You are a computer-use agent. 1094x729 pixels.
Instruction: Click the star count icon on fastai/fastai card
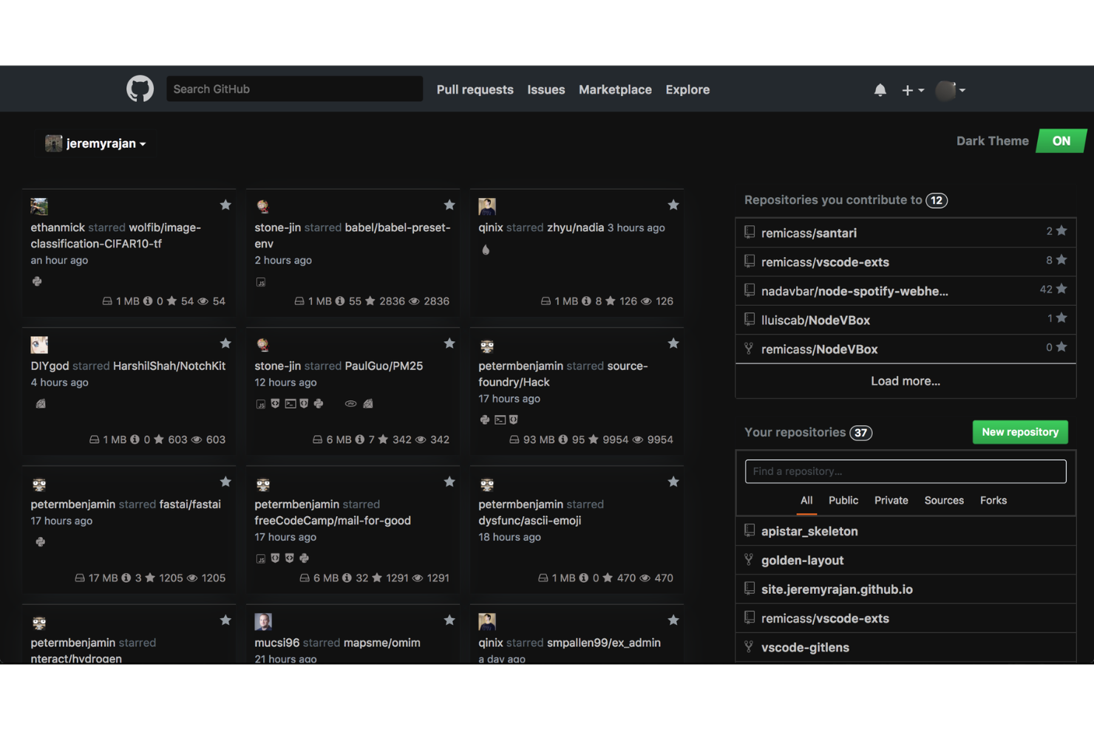point(151,578)
